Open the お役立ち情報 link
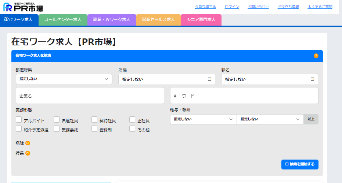 288,7
